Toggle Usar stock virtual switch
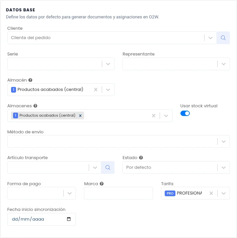Screen dimensions: 237x238 [185, 113]
